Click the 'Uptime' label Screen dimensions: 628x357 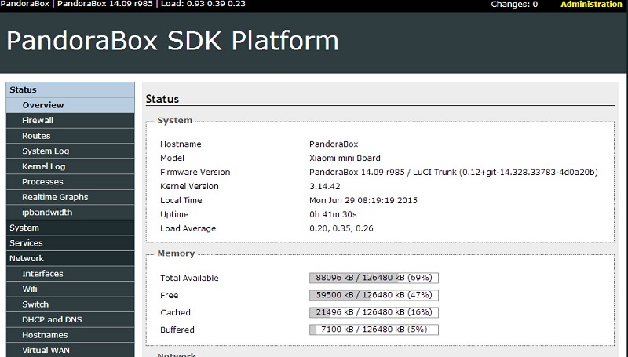coord(174,214)
